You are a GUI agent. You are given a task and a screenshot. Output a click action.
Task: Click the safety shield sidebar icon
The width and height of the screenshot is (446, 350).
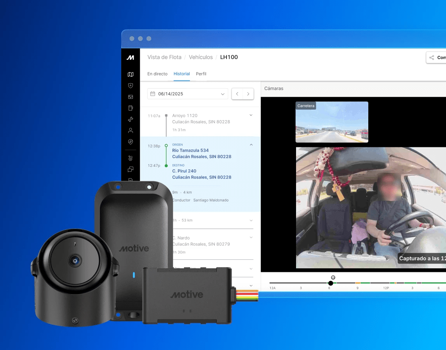click(x=131, y=86)
